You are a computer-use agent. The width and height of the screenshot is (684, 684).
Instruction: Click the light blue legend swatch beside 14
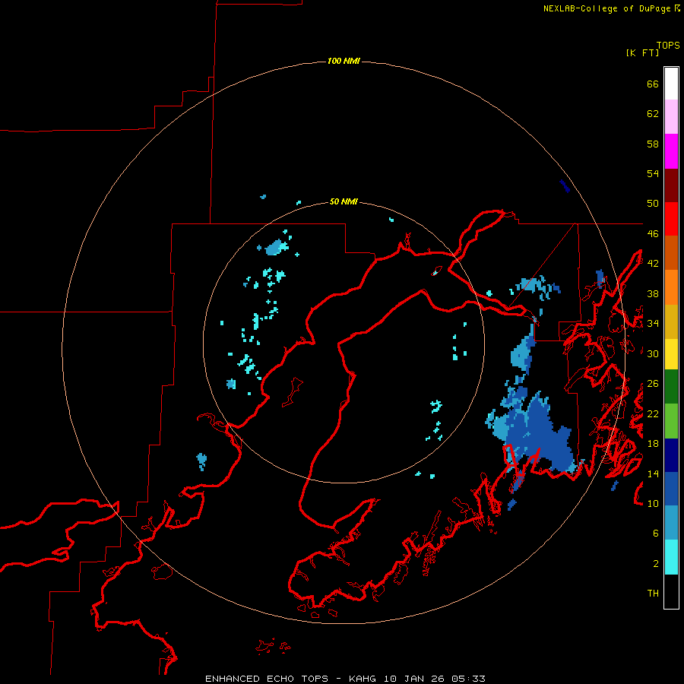(671, 523)
